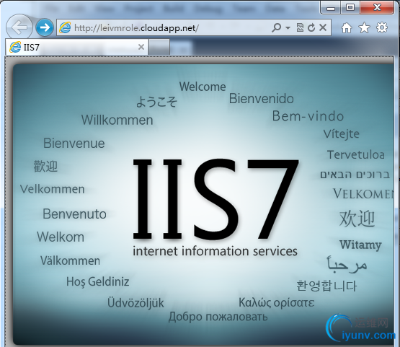Open the address bar autocomplete dropdown arrow
Screen dimensions: 400x347
coord(288,27)
